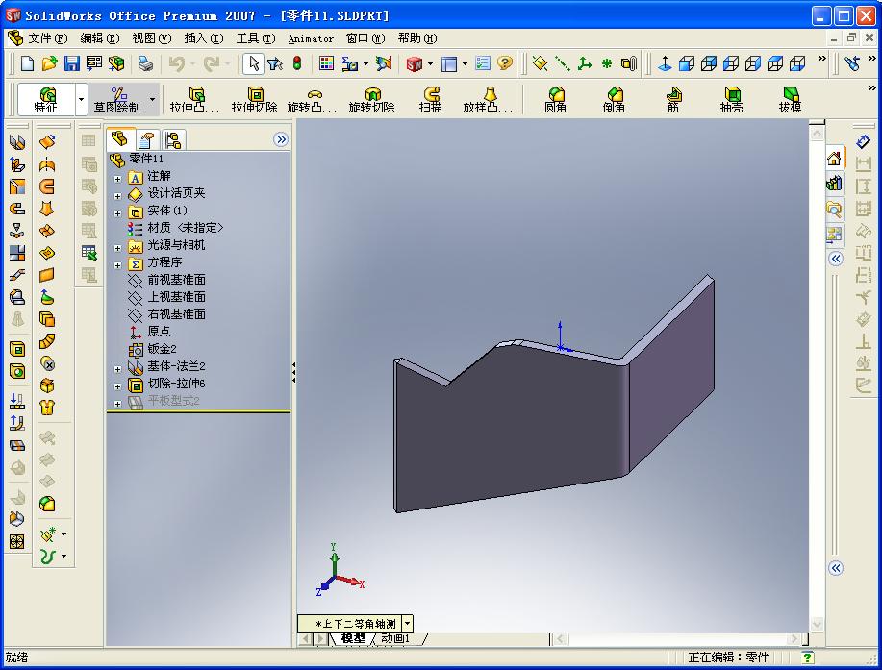Expand the 基体-法兰2 feature node
The image size is (882, 670).
click(117, 369)
